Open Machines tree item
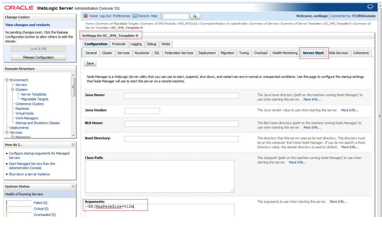This screenshot has height=226, width=382. [22, 109]
